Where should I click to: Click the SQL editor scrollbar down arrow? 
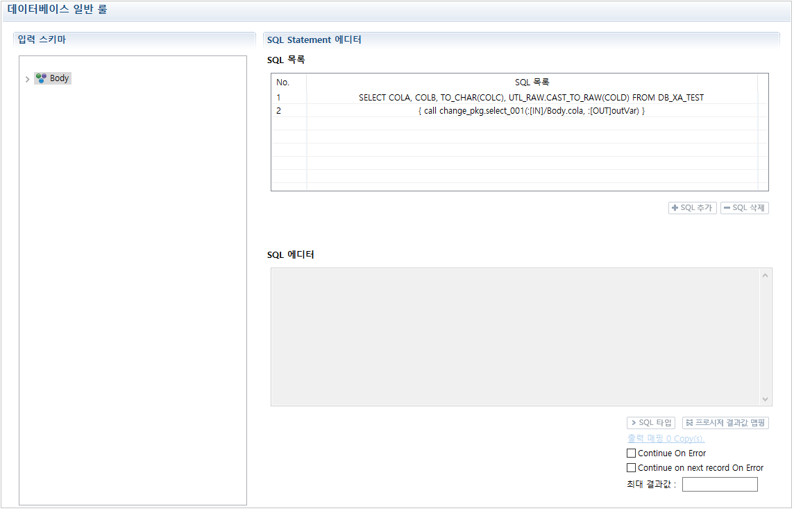coord(765,399)
